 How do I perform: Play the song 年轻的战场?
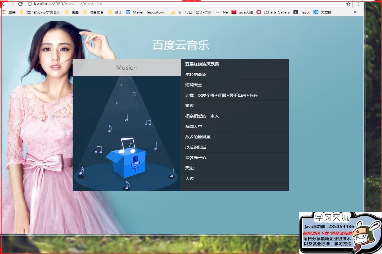click(235, 74)
